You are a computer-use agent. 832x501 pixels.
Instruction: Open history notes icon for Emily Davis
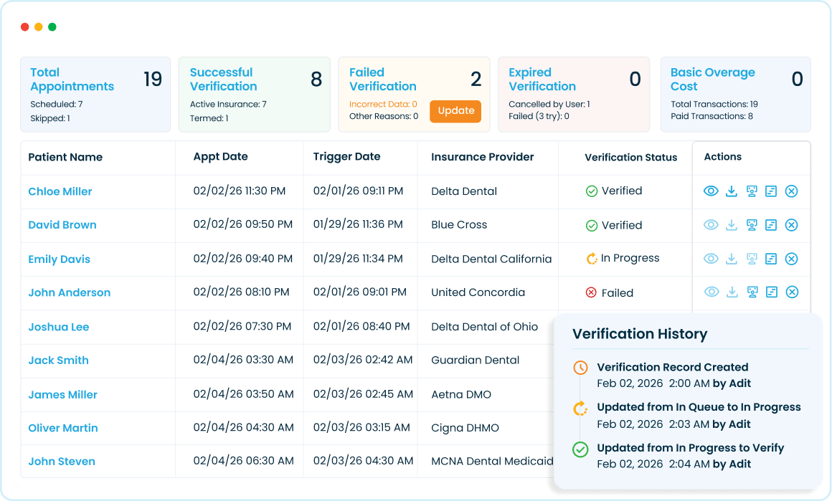[771, 259]
